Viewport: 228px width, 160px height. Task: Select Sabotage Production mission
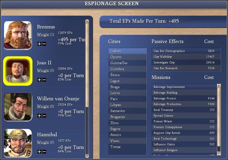tap(184, 104)
